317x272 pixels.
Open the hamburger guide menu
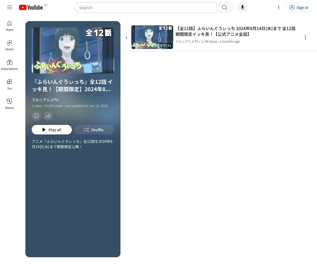[x=10, y=7]
